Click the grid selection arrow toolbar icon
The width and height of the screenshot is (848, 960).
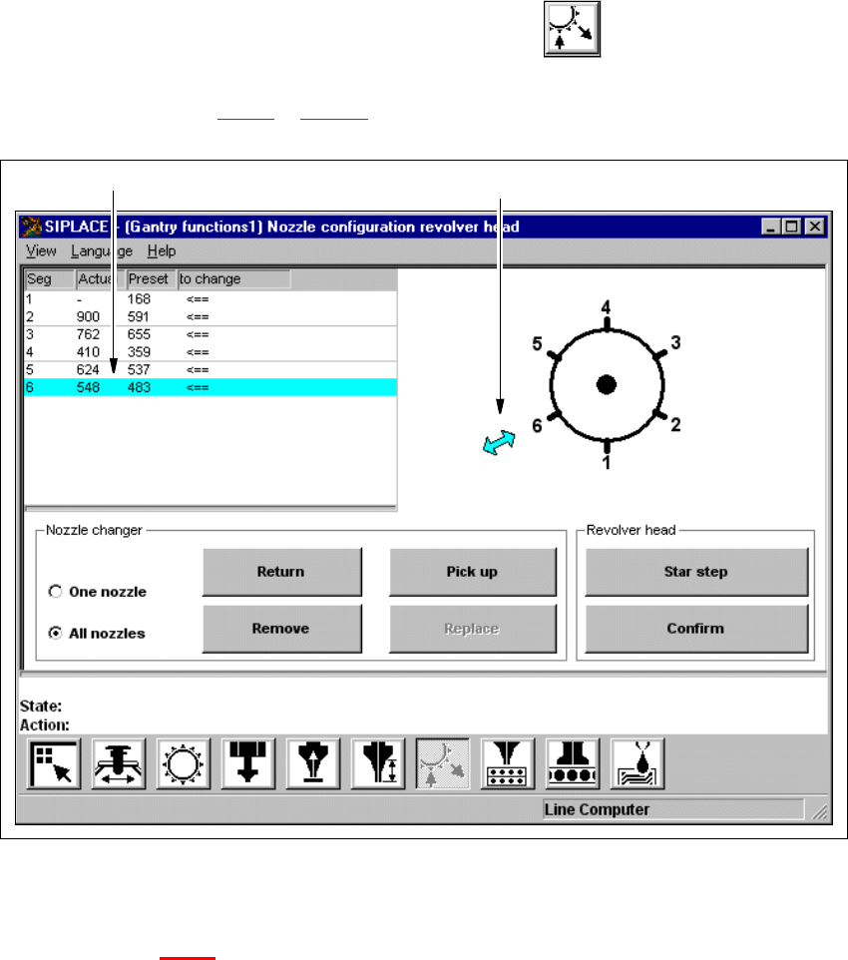click(53, 765)
